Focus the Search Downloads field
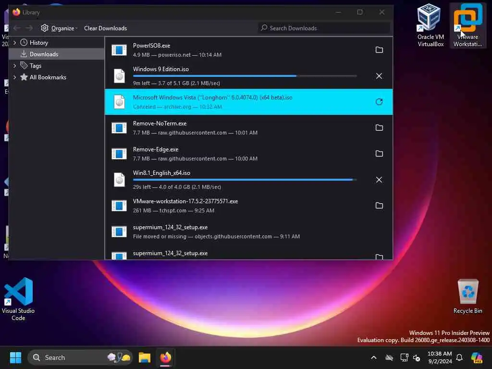 [324, 28]
